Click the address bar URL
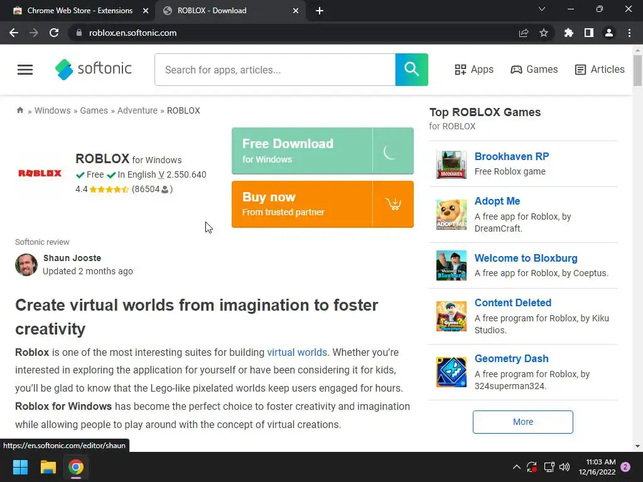The width and height of the screenshot is (643, 482). tap(133, 33)
